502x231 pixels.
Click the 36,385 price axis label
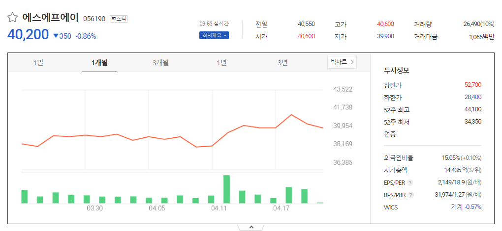[343, 162]
